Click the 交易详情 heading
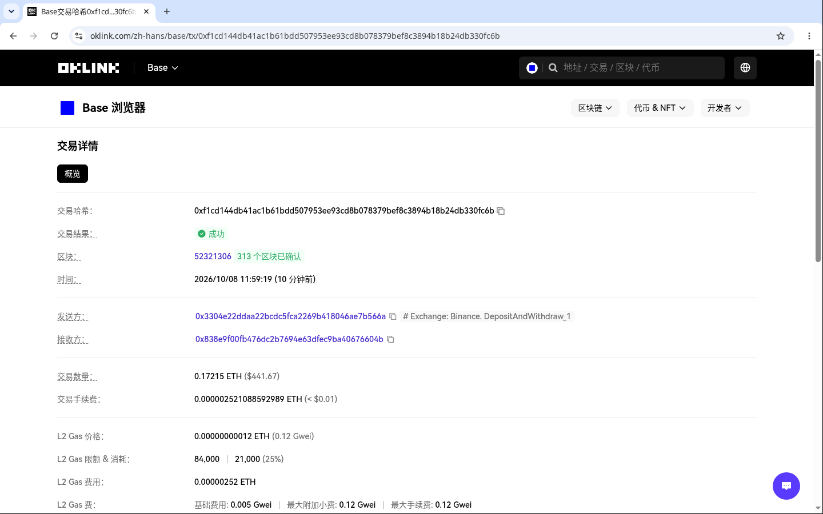 coord(78,146)
